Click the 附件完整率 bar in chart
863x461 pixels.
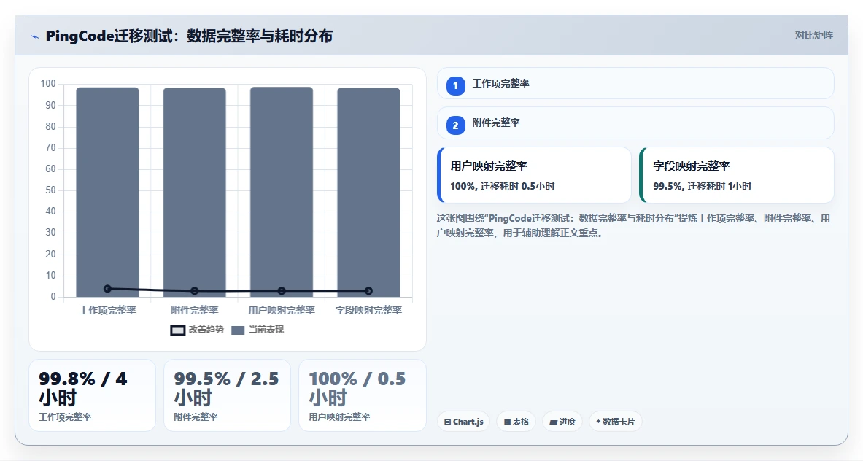[x=194, y=193]
